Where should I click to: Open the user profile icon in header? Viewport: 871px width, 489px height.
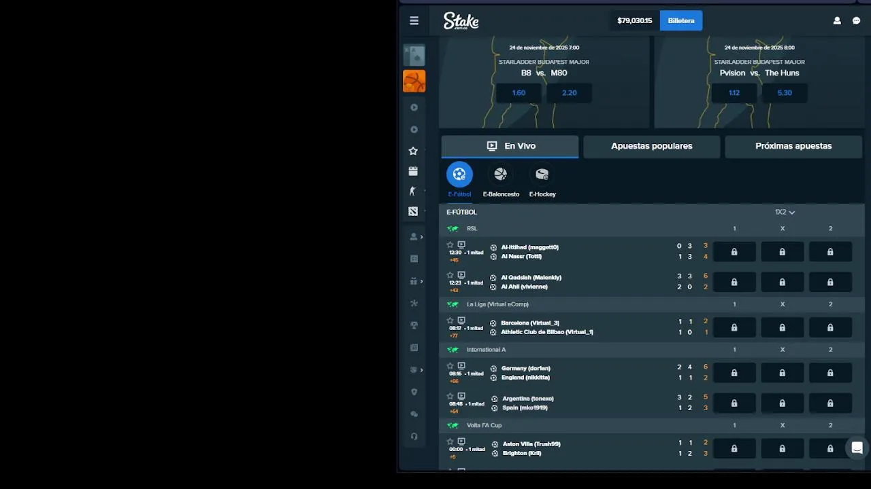(x=837, y=20)
